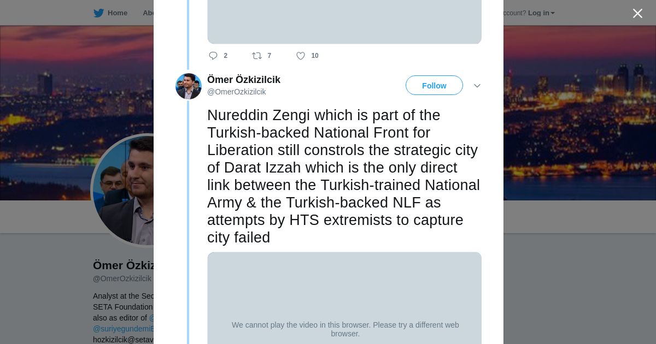Click @OmerOzkizilcik handle under tweet author name
Screen dimensions: 656x344
tap(237, 92)
